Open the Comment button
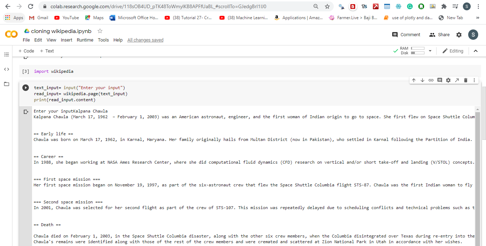 [406, 35]
